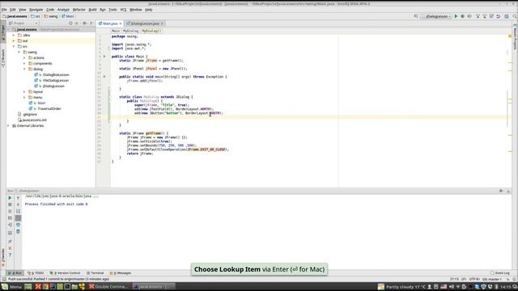Screen dimensions: 518x291
Task: Rerun the program in Run panel
Action: 10,198
